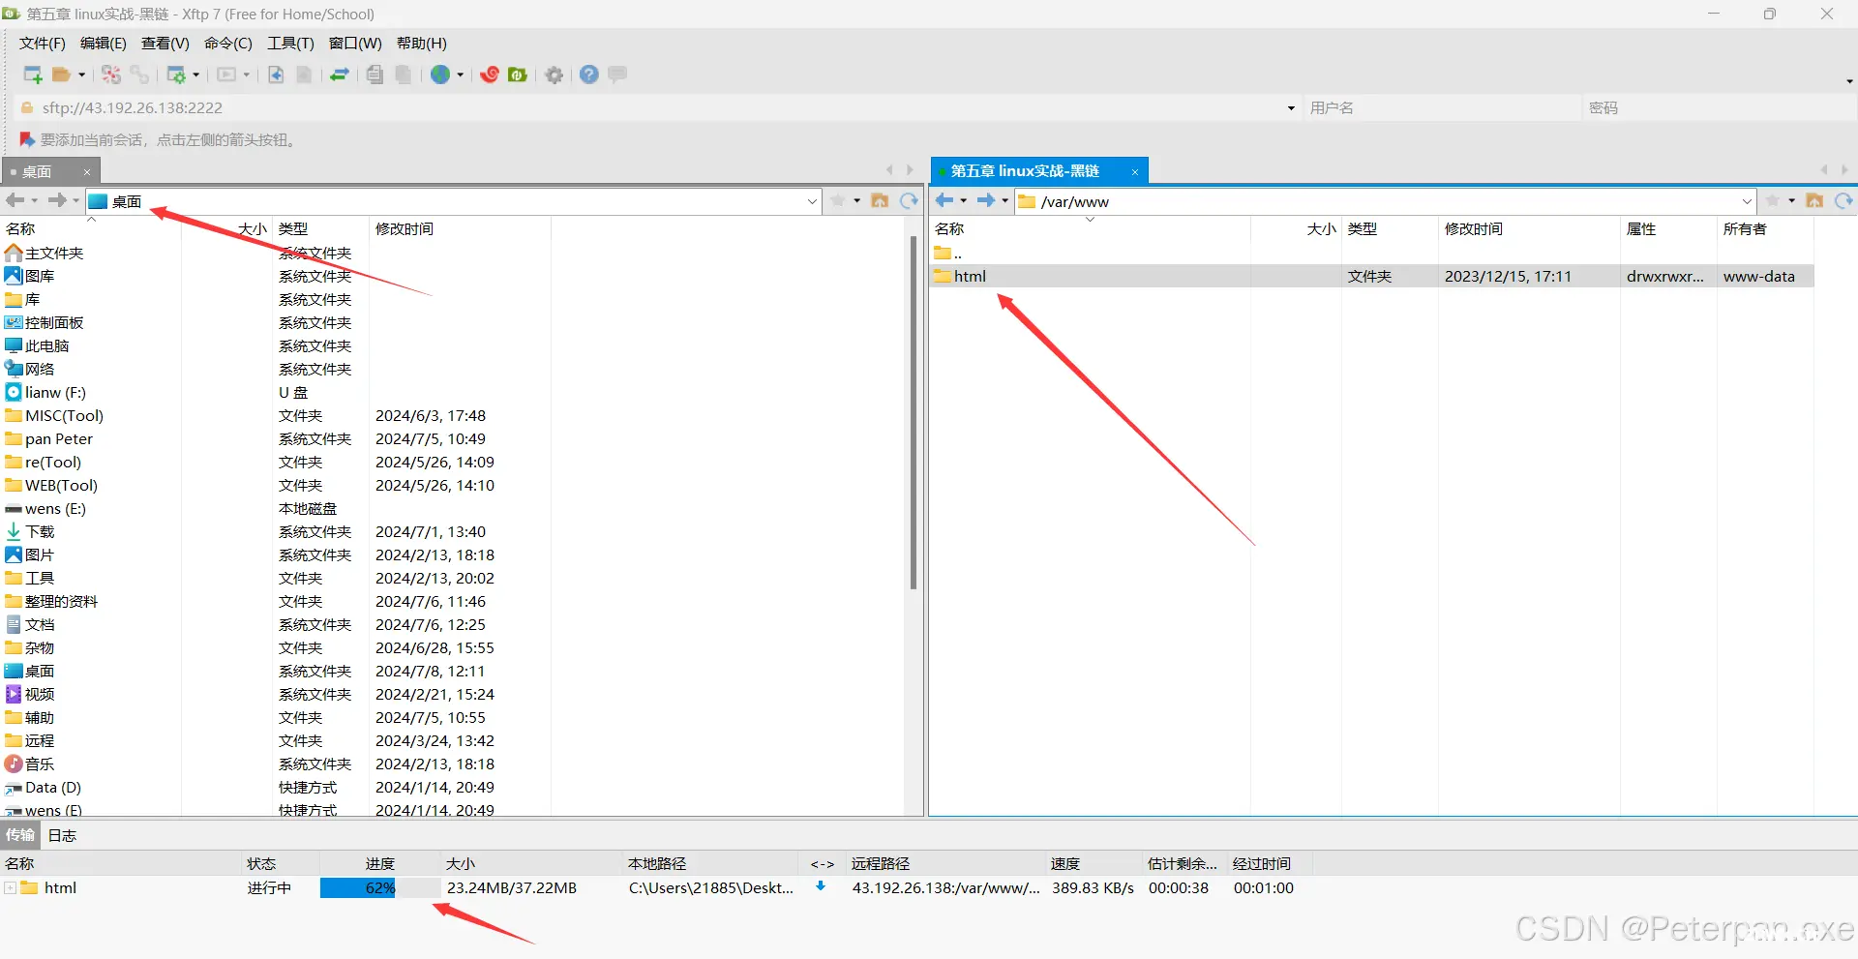Click the local pane vertical scrollbar
Image resolution: width=1858 pixels, height=959 pixels.
(913, 414)
